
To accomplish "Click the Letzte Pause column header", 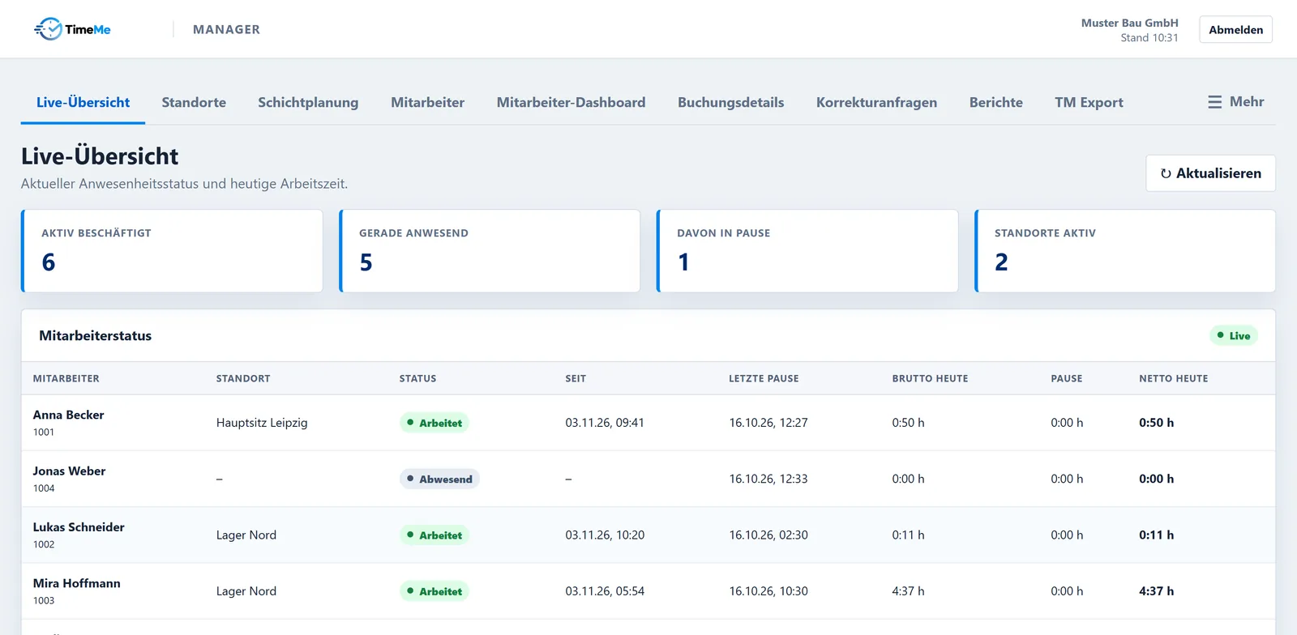I will click(764, 378).
